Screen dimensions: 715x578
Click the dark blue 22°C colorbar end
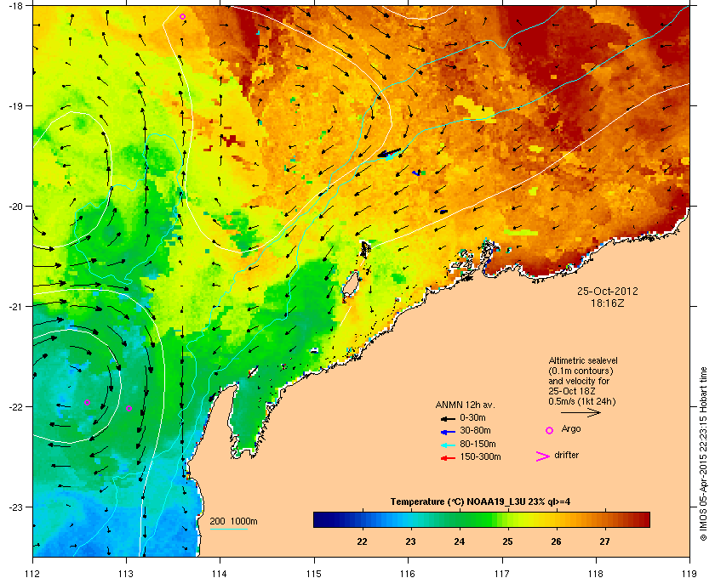pos(319,519)
